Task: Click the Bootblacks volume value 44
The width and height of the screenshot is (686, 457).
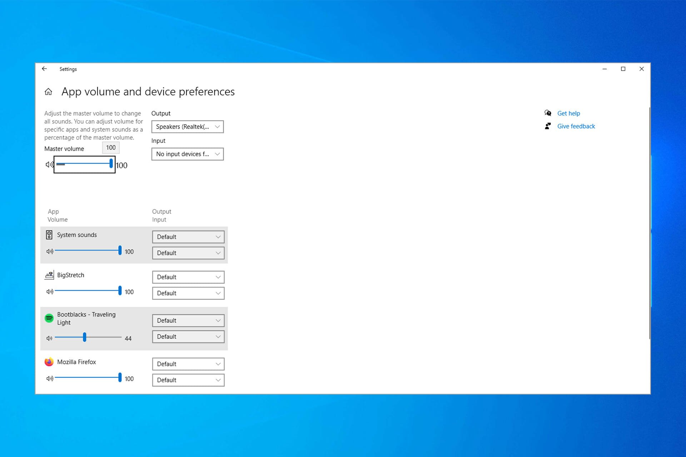Action: pos(128,338)
